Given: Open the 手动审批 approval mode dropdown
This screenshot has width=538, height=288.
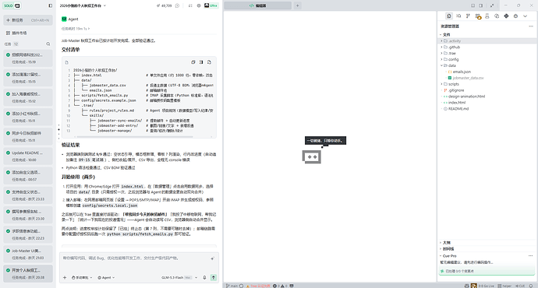Looking at the screenshot, I should pyautogui.click(x=82, y=277).
